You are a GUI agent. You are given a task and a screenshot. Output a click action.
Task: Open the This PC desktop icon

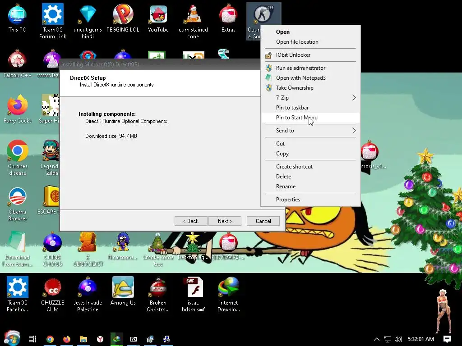17,18
